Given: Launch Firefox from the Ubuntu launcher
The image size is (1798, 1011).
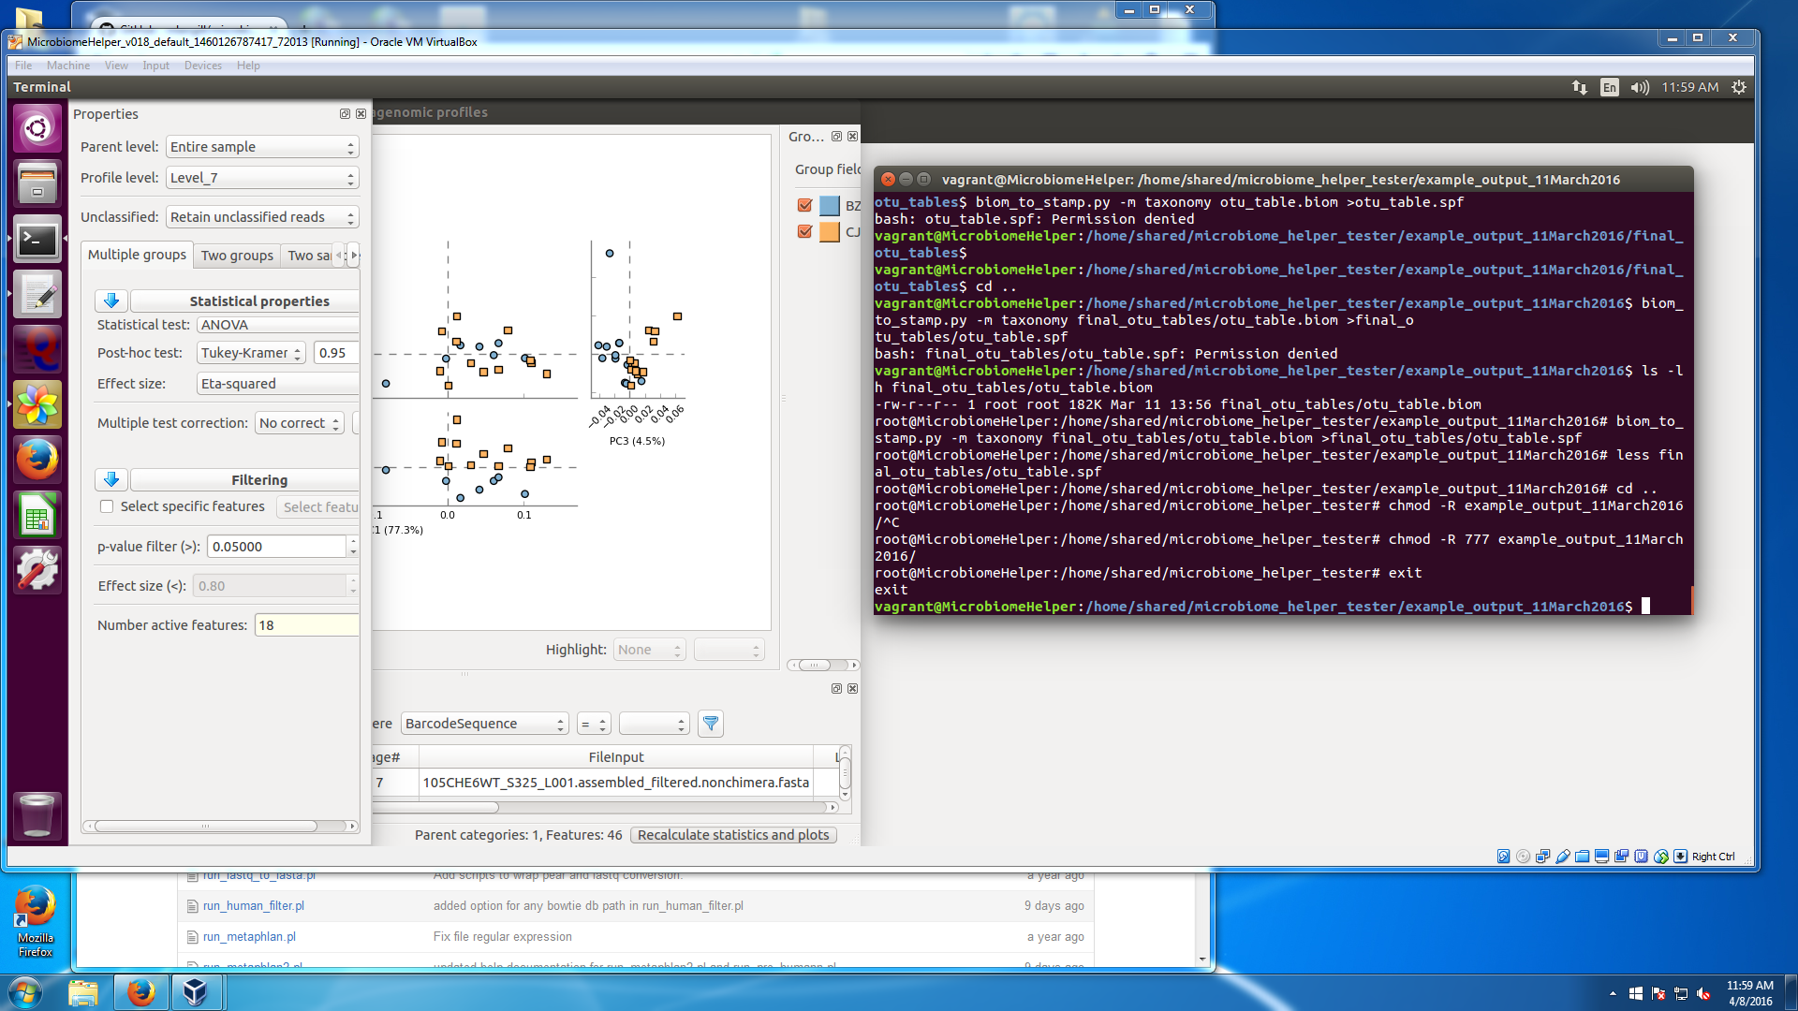Looking at the screenshot, I should [x=37, y=460].
